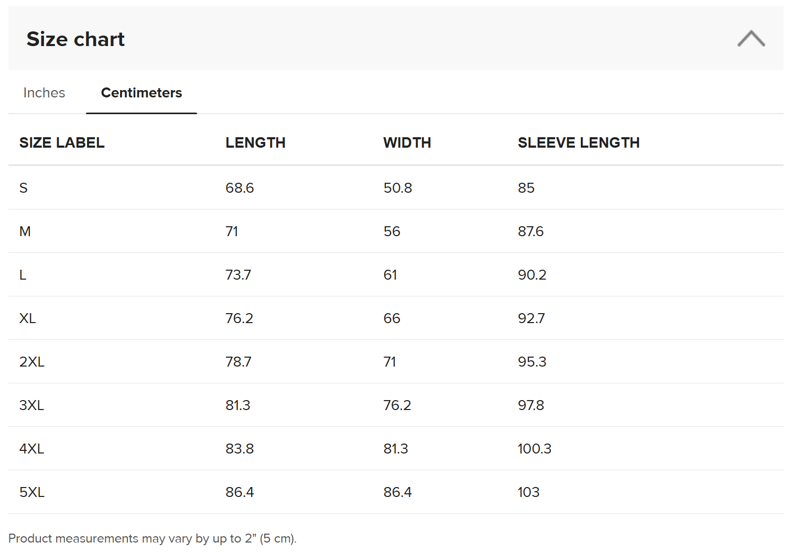The width and height of the screenshot is (792, 553).
Task: Select the 4XL size row label
Action: coord(31,449)
